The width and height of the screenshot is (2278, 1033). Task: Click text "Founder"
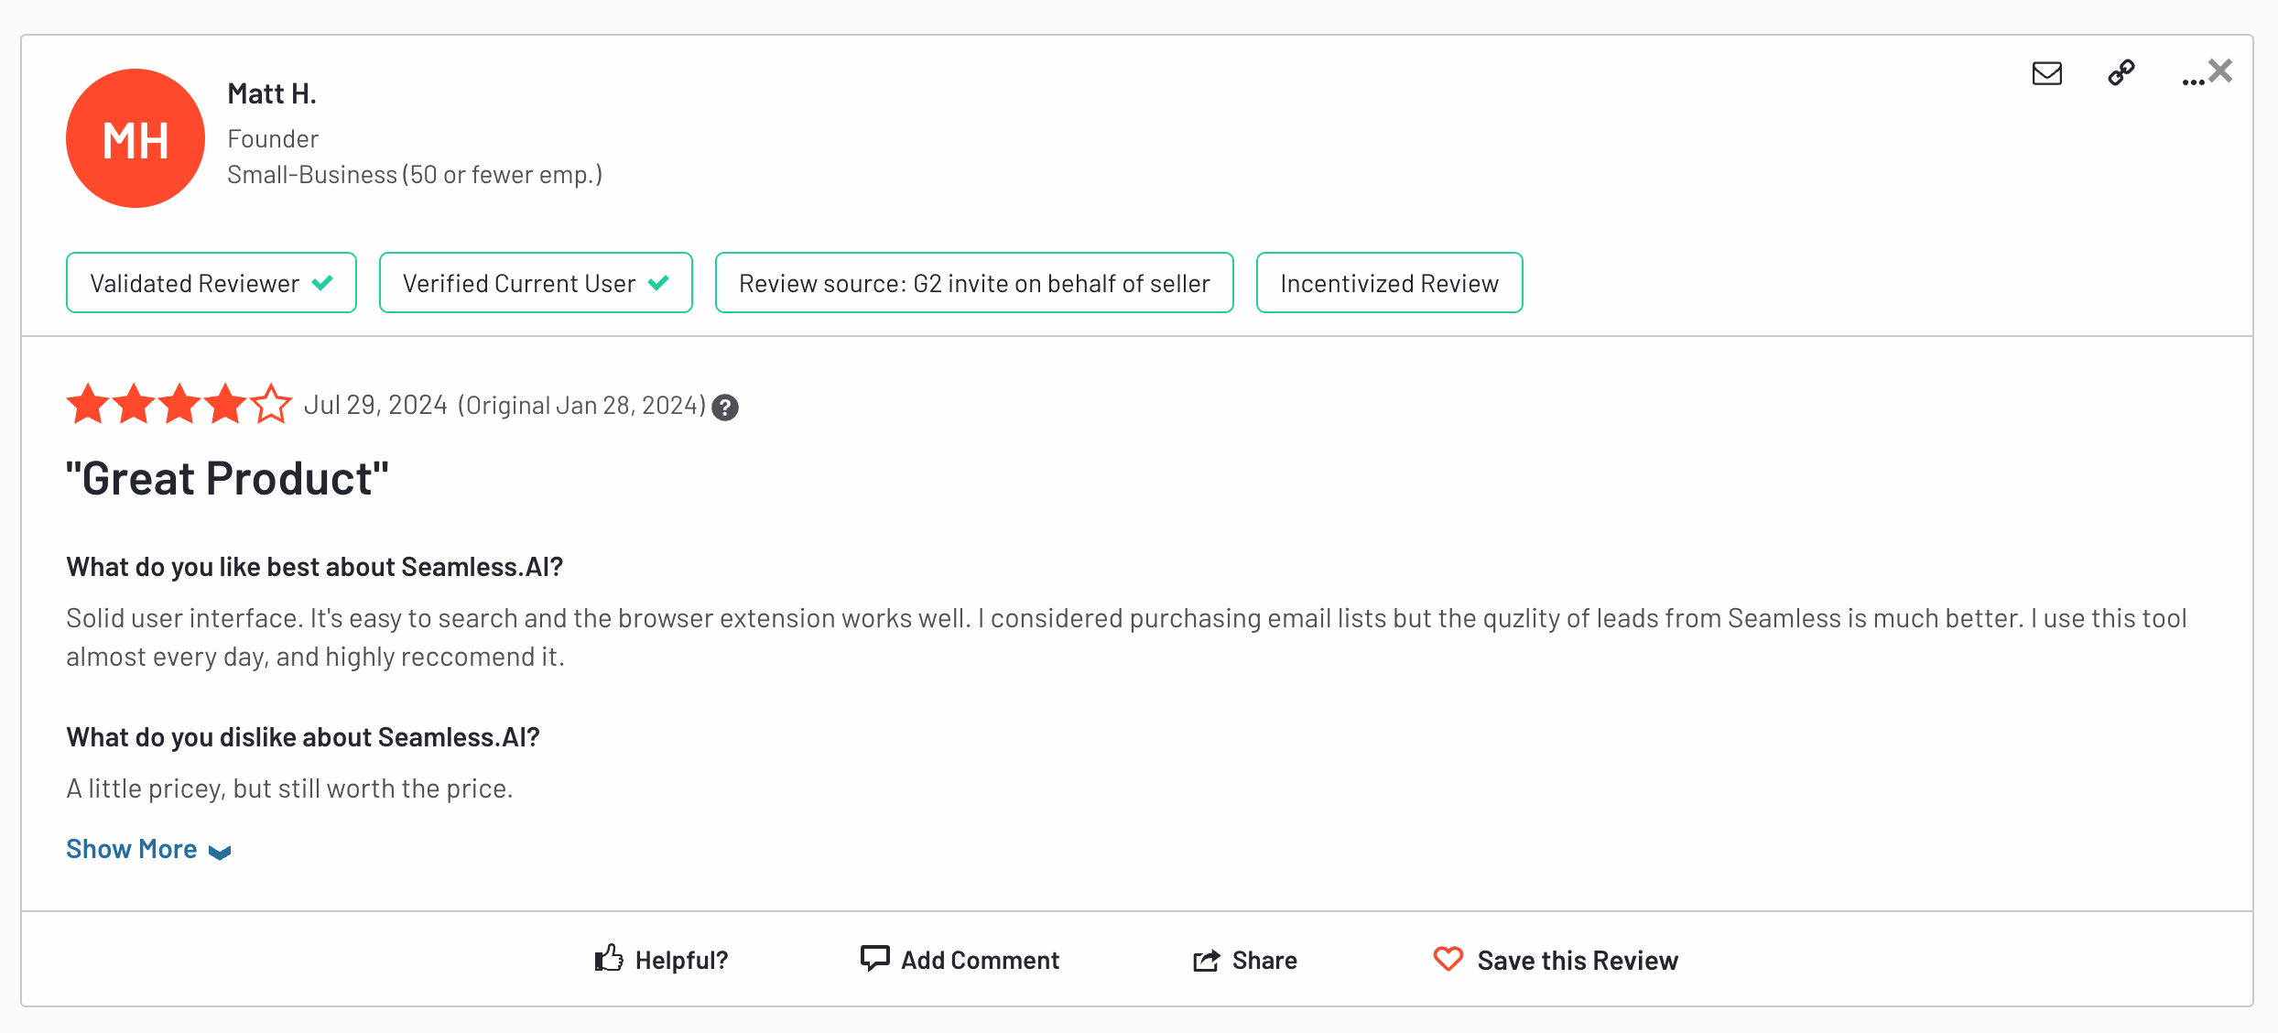click(x=273, y=138)
